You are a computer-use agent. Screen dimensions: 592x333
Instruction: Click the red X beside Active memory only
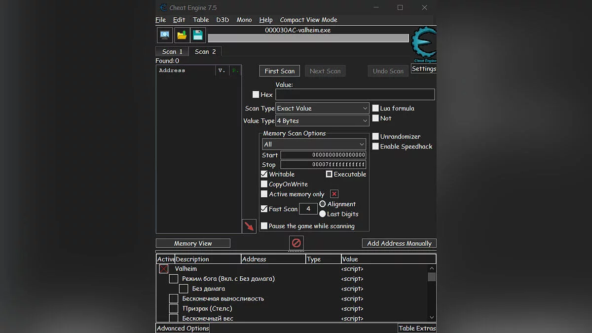(x=334, y=194)
